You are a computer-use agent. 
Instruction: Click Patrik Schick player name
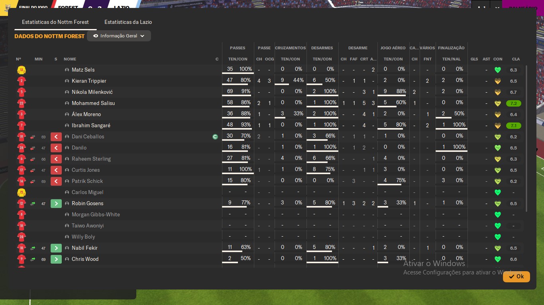coord(87,181)
